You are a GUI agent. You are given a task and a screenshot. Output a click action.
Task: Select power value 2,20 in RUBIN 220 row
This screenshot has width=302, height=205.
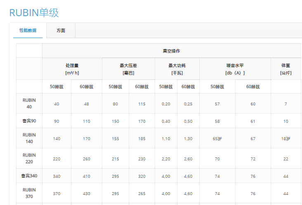point(166,159)
